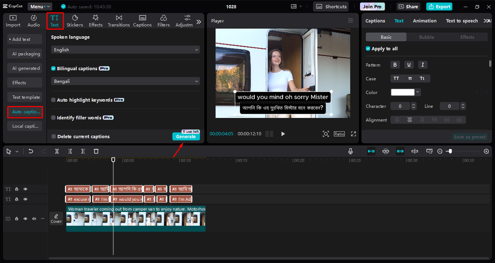Click the Export button
Screen dimensions: 495x263
(x=439, y=7)
